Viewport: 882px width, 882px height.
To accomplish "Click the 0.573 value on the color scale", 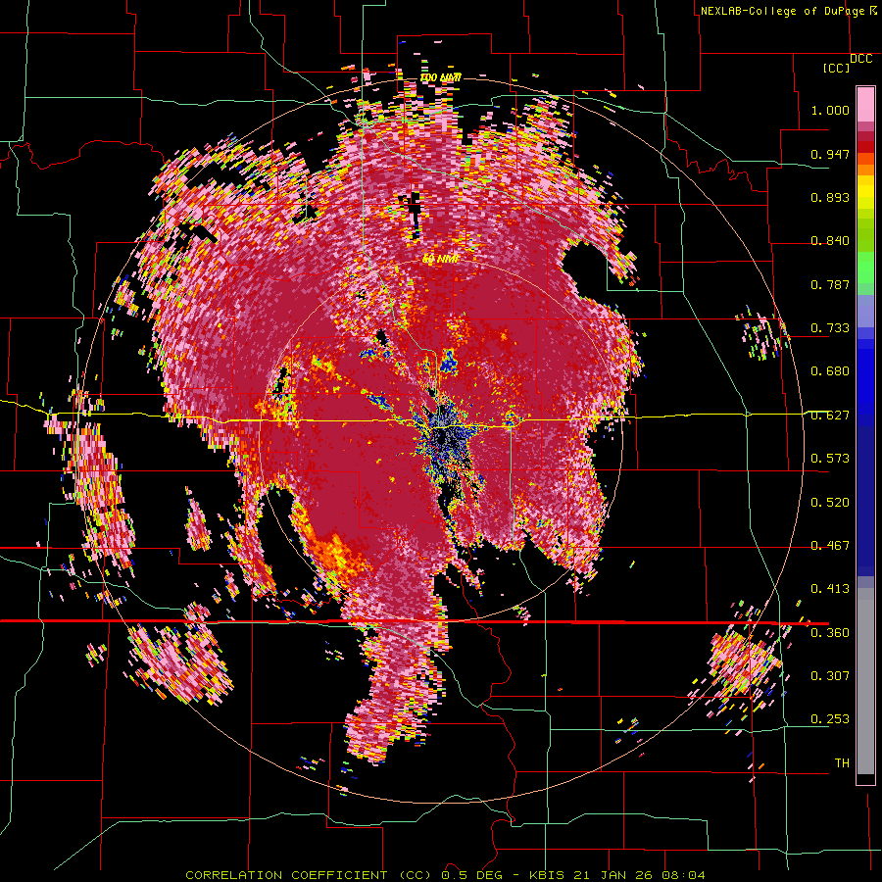I will [x=830, y=459].
